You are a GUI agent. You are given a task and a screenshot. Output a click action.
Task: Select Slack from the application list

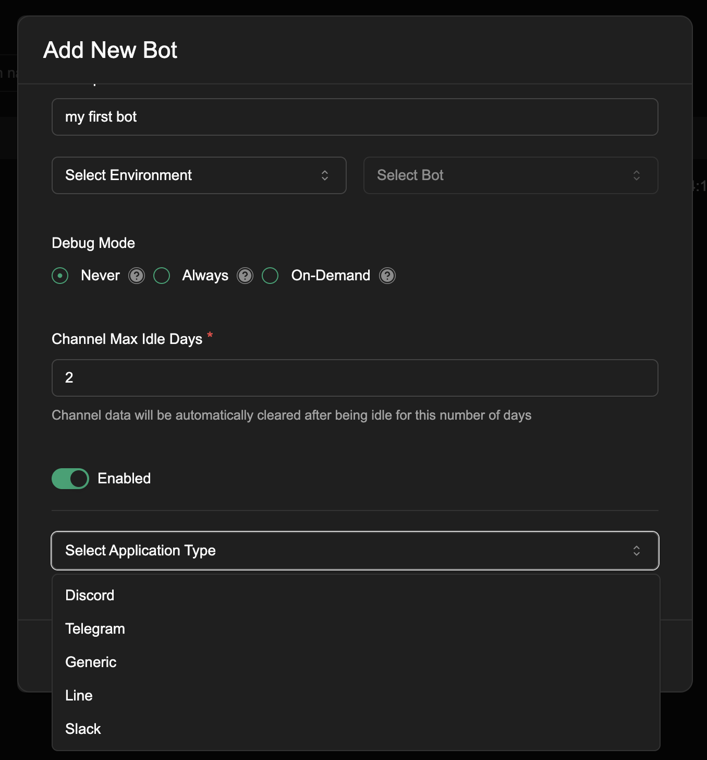[x=83, y=729]
